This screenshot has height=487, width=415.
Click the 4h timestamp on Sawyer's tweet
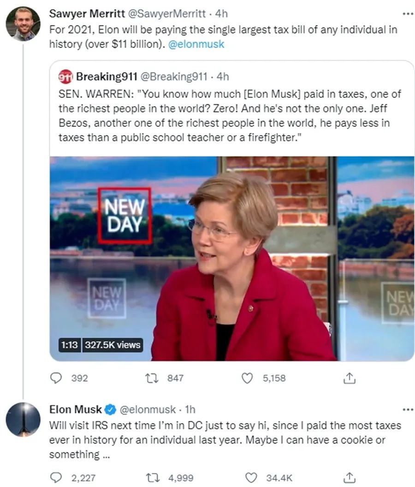coord(222,14)
